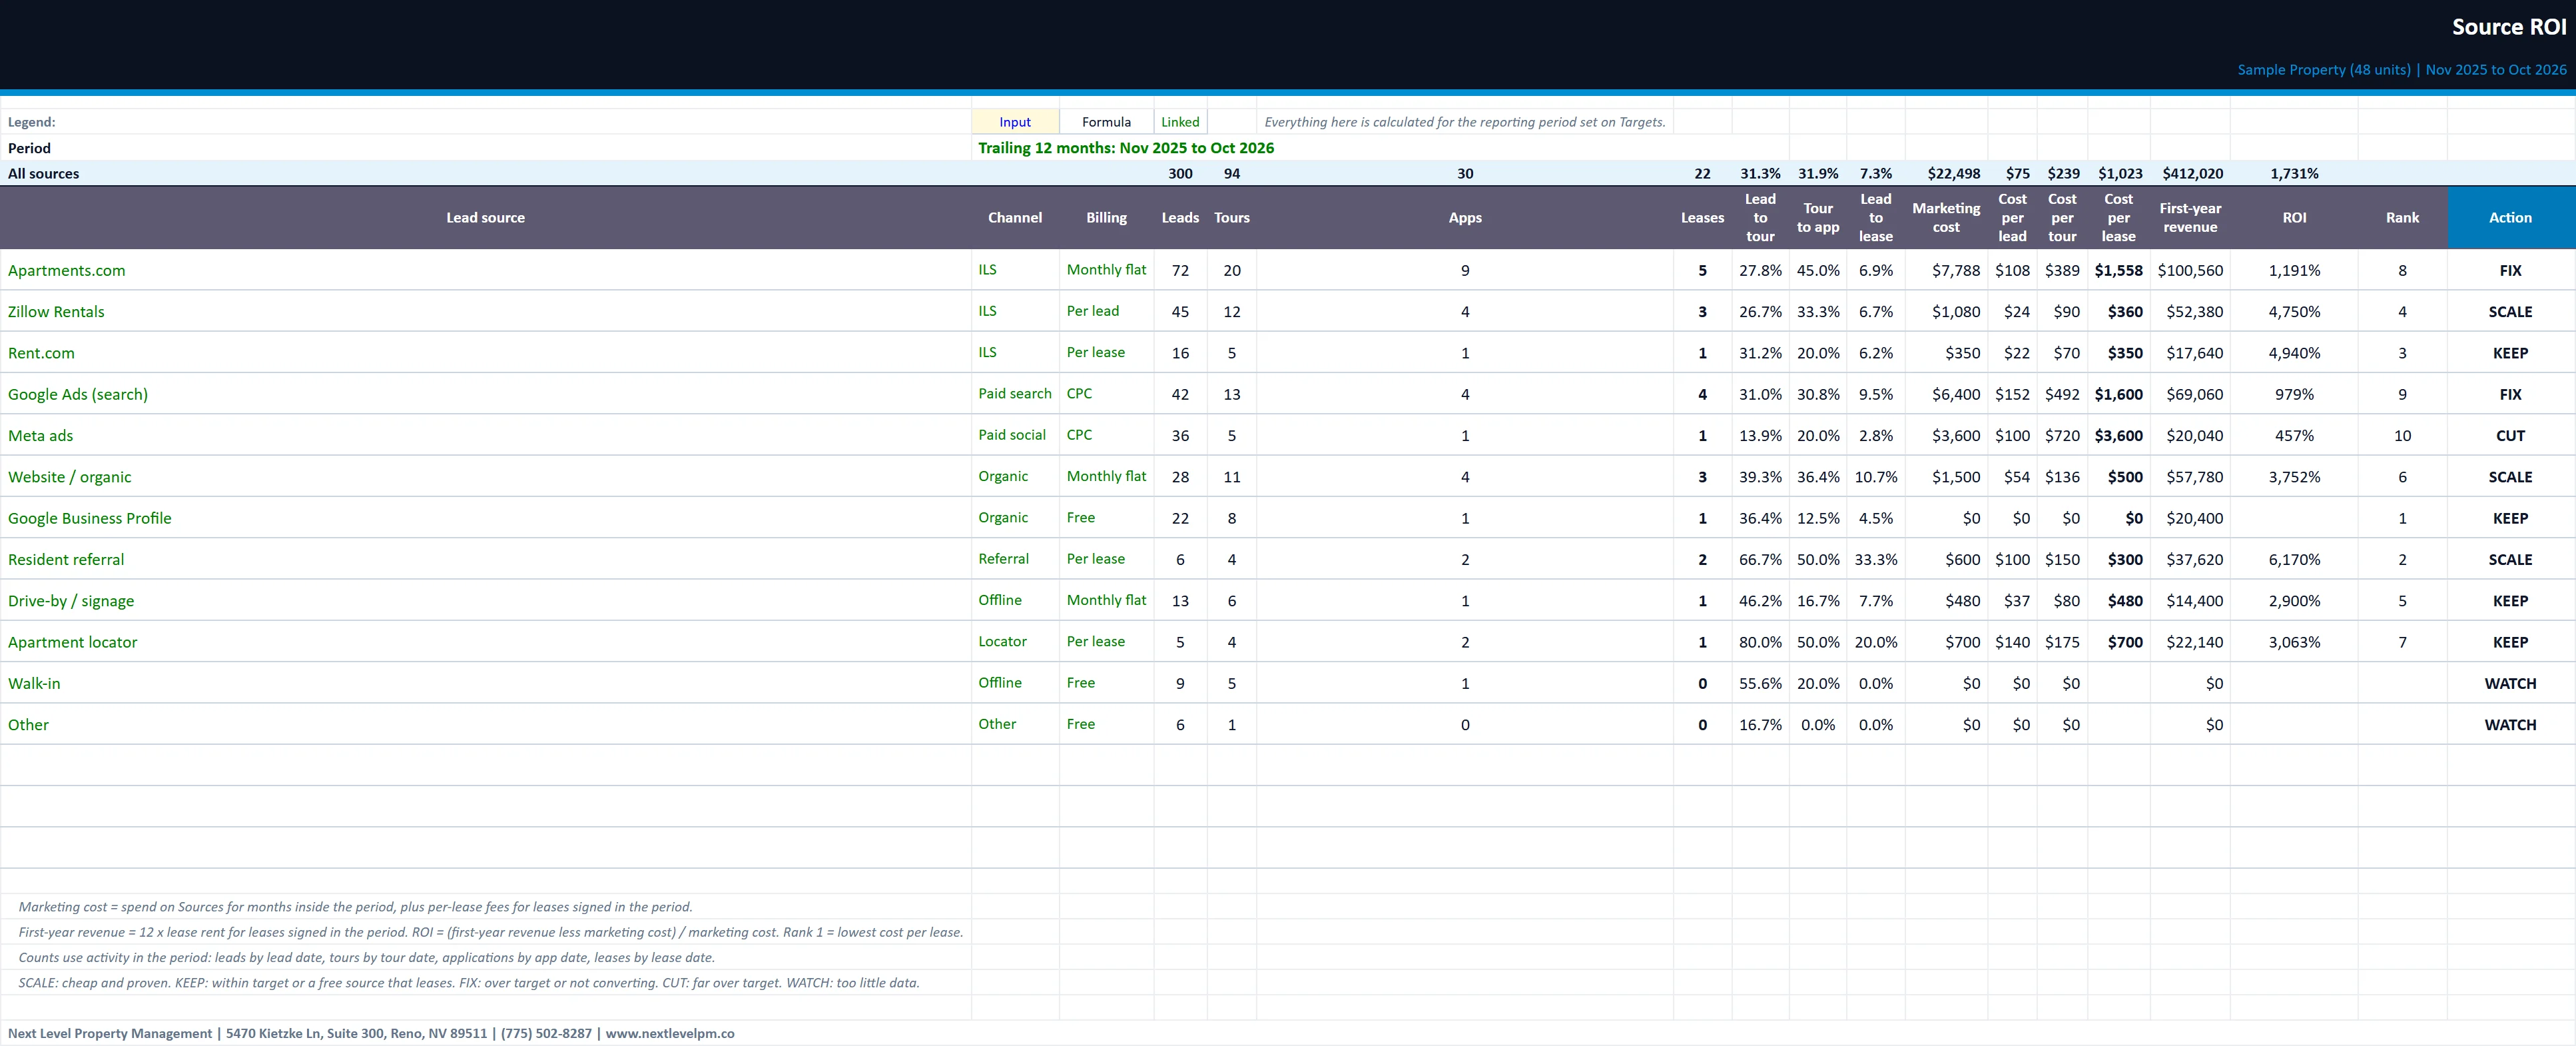Click the green Linked legend cell

coord(1180,122)
